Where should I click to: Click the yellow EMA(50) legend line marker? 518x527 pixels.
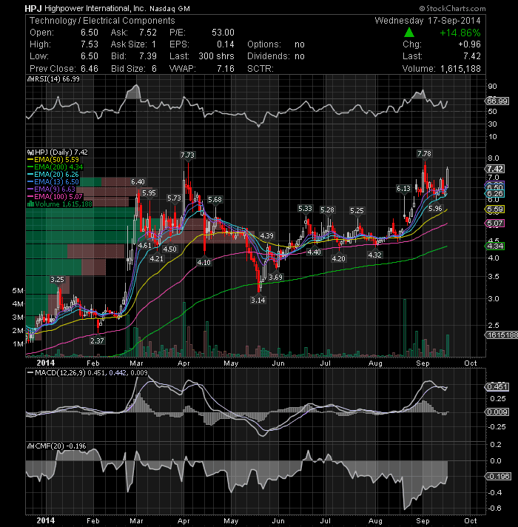[30, 160]
